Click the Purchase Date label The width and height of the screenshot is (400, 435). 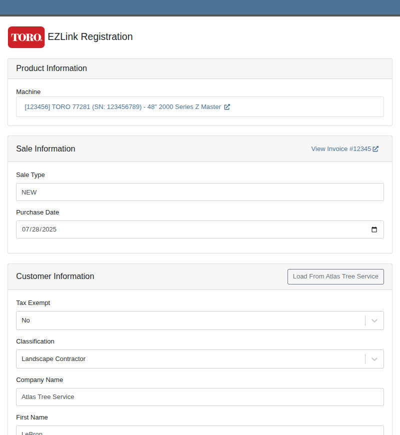point(37,212)
